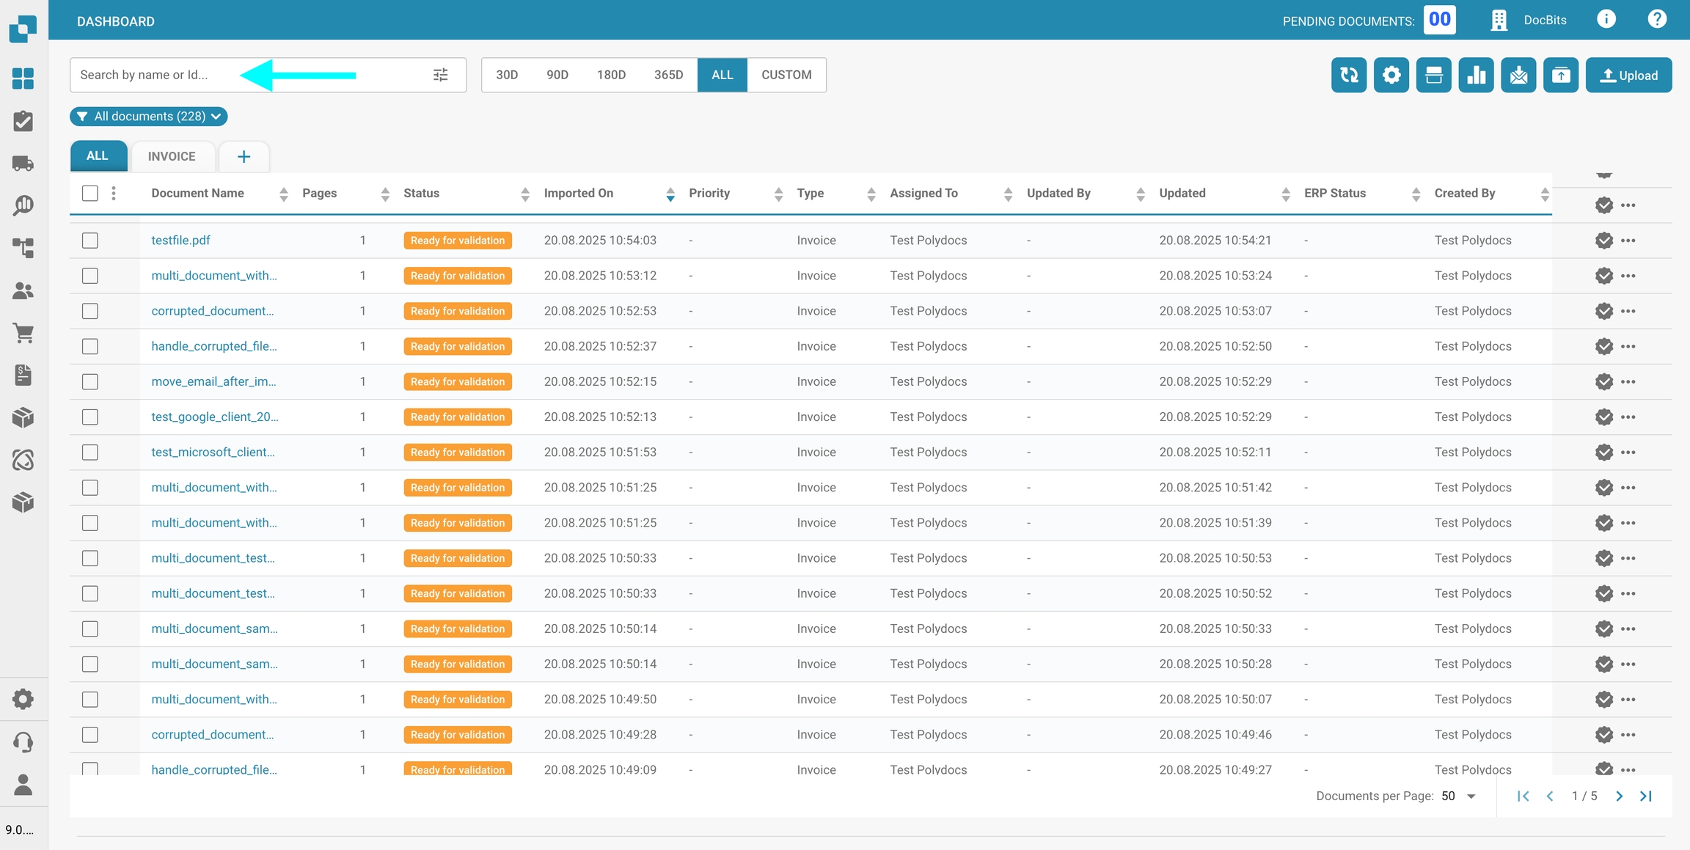The height and width of the screenshot is (850, 1690).
Task: Click the info circle icon in header
Action: coord(1606,20)
